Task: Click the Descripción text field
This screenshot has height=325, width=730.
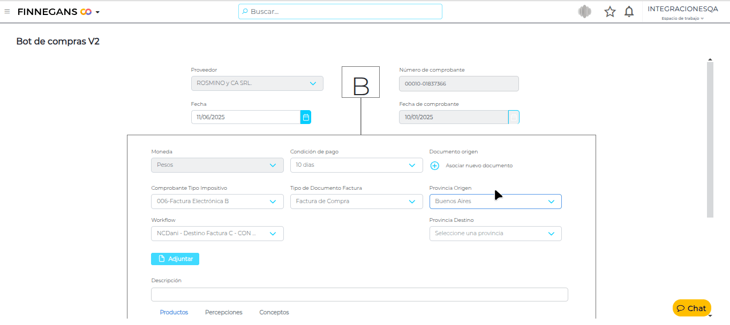Action: 359,295
